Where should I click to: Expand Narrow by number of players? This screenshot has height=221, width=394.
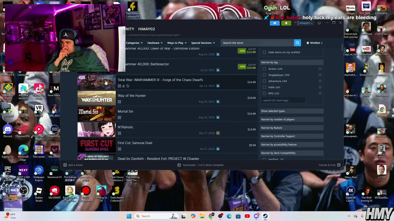click(x=291, y=119)
